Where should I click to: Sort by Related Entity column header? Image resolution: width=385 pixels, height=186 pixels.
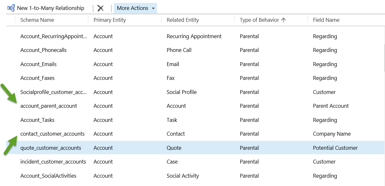click(x=183, y=20)
